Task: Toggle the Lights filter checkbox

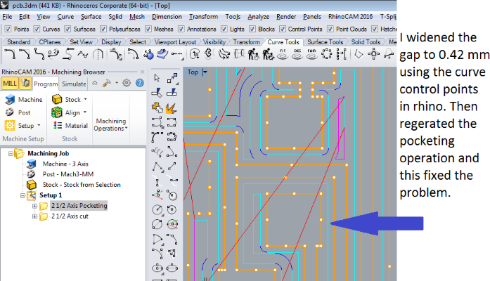Action: coord(224,29)
